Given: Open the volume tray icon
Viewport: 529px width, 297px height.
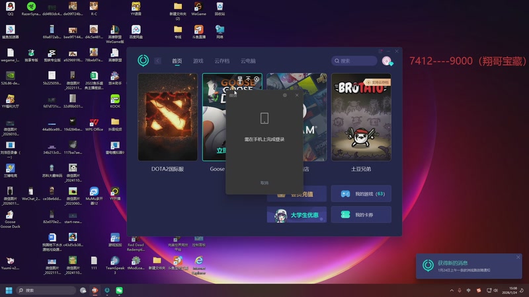Looking at the screenshot, I should pyautogui.click(x=495, y=290).
